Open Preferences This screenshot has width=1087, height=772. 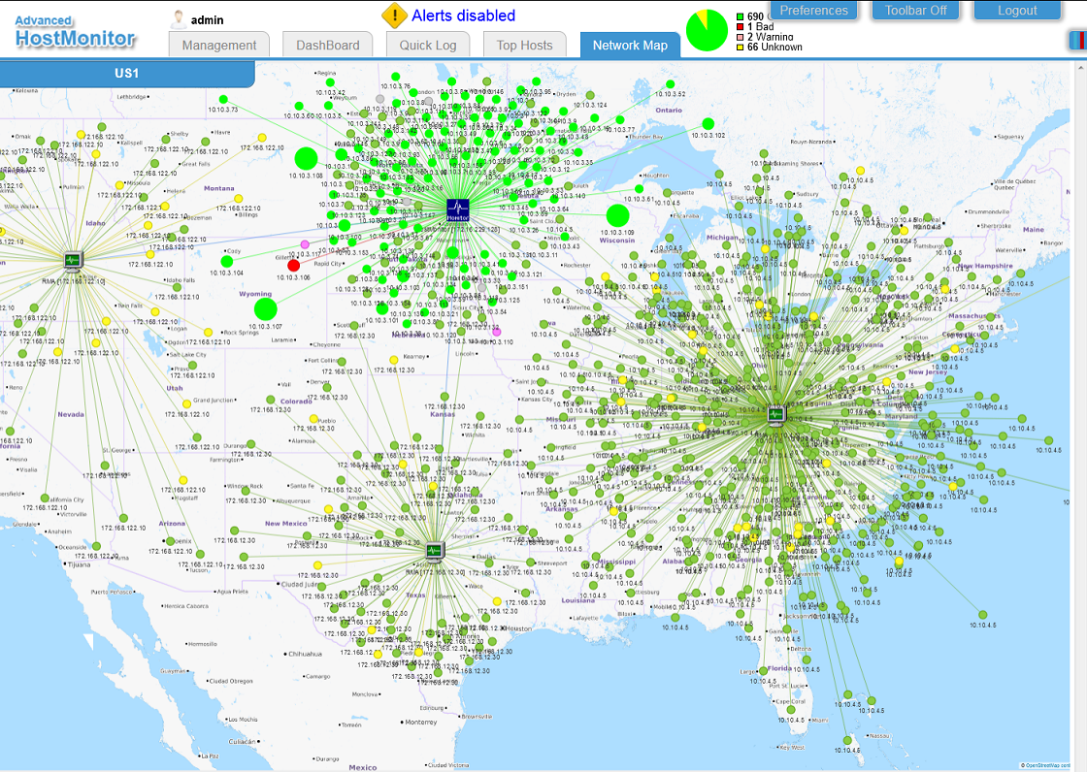tap(814, 10)
